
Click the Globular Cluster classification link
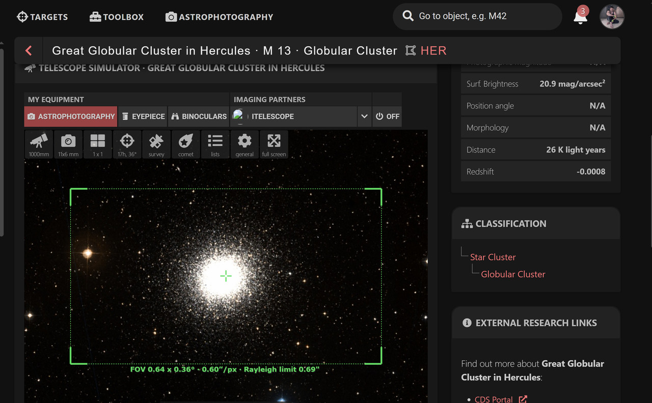click(x=512, y=274)
